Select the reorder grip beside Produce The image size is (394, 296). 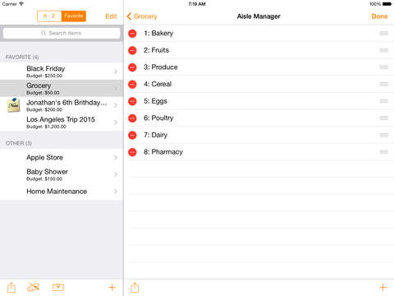pyautogui.click(x=384, y=67)
